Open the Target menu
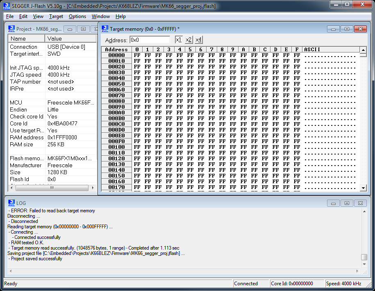This screenshot has width=375, height=291. click(x=56, y=16)
